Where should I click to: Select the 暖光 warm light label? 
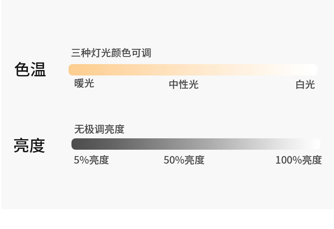84,84
